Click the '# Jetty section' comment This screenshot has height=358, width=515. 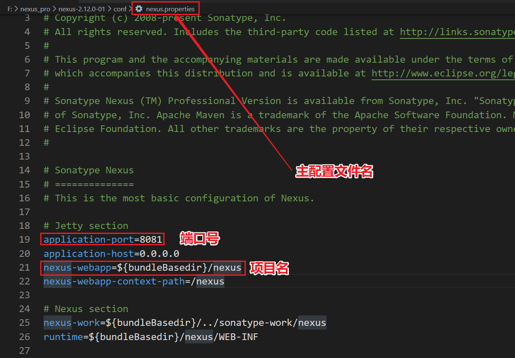(x=86, y=226)
